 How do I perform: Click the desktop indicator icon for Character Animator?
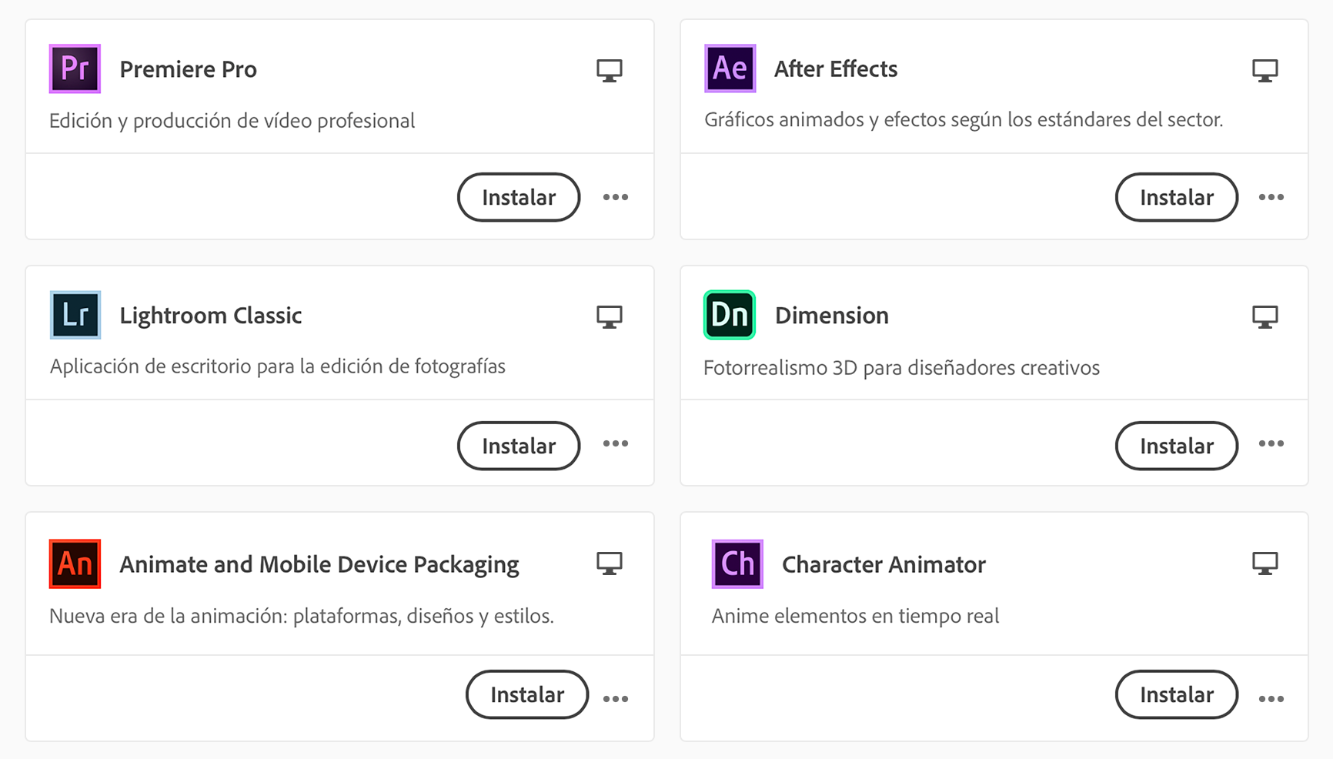point(1265,563)
